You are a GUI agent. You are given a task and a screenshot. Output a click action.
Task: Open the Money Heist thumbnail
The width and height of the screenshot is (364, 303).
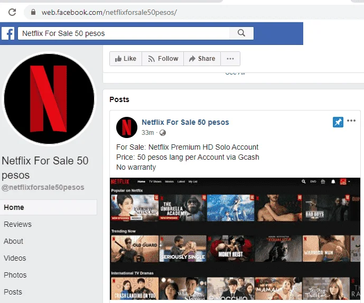point(231,249)
